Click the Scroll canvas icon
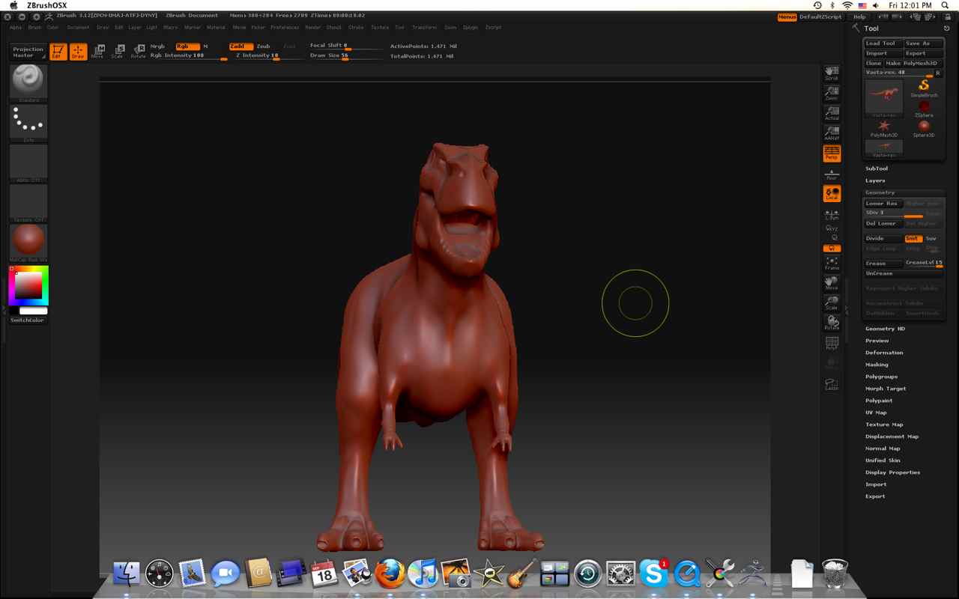The height and width of the screenshot is (599, 959). coord(832,73)
